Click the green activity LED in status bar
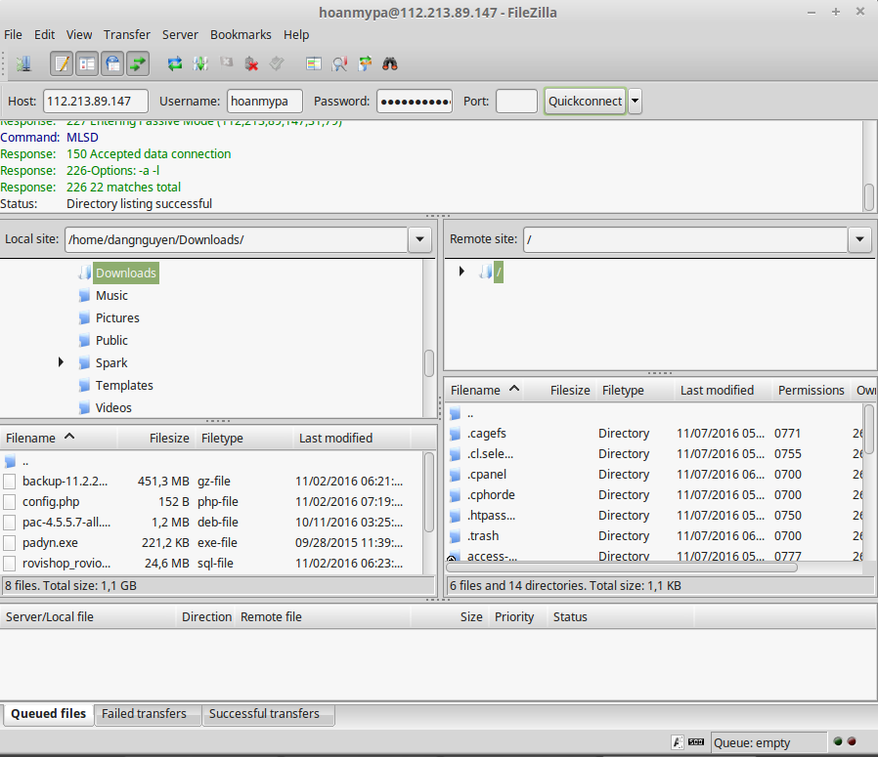 (x=838, y=741)
